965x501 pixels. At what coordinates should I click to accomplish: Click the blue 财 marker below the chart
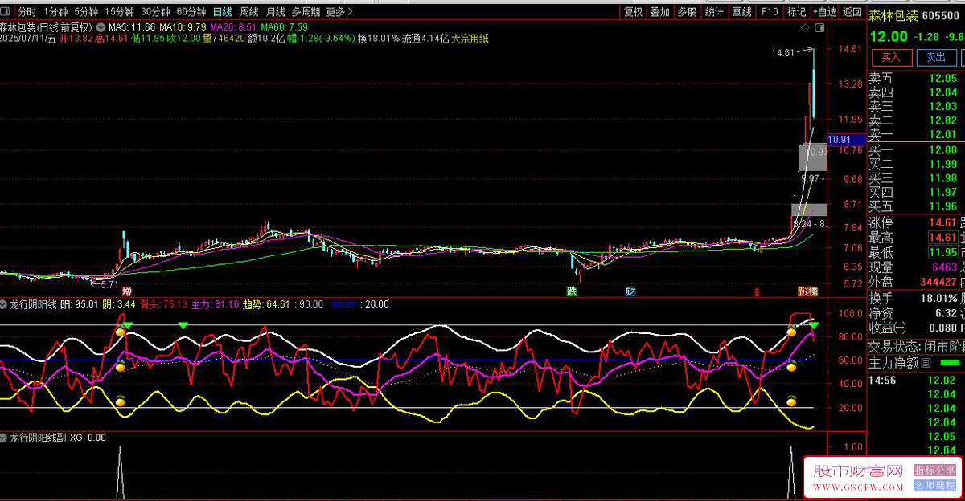point(631,291)
